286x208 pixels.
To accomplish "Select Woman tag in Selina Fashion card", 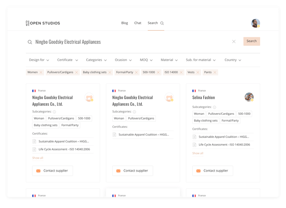I will (x=199, y=114).
